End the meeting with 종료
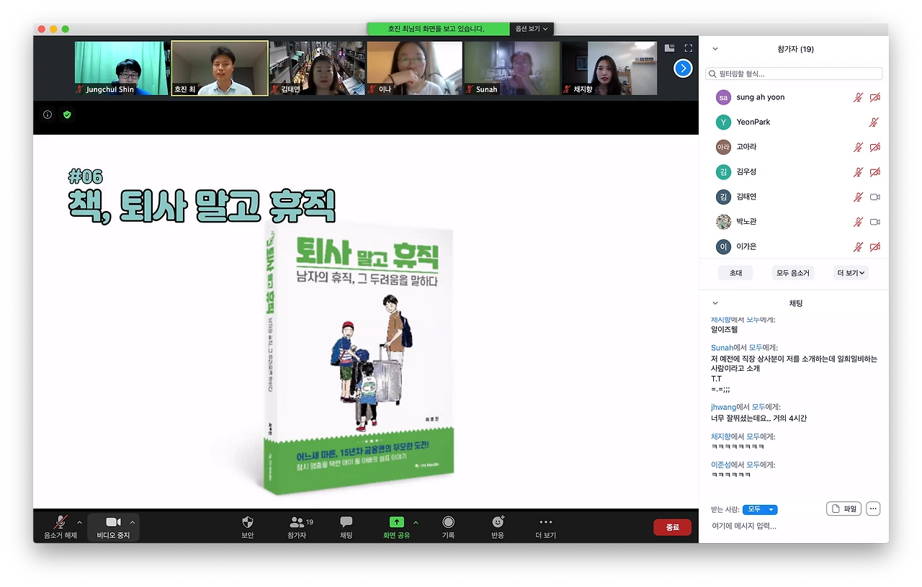This screenshot has height=587, width=922. (672, 527)
